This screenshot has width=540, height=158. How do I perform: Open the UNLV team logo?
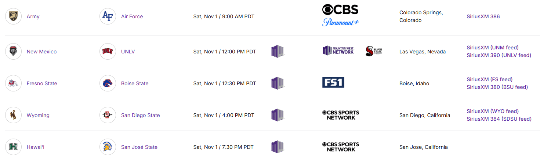point(108,52)
